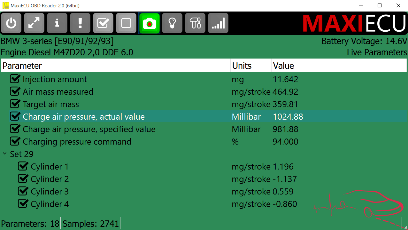The width and height of the screenshot is (408, 230).
Task: Click the signal bars toolbar button
Action: (218, 23)
